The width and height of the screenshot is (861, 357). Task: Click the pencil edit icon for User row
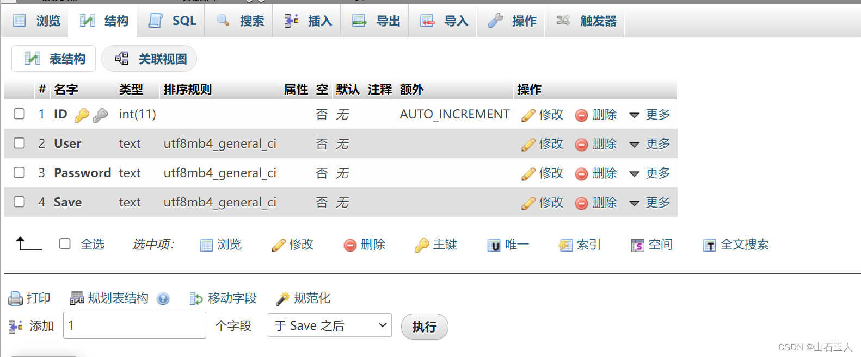pyautogui.click(x=528, y=145)
